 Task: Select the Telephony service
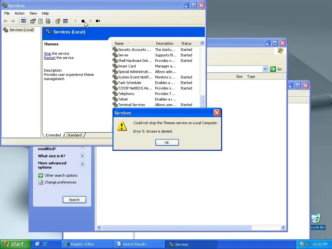[155, 94]
